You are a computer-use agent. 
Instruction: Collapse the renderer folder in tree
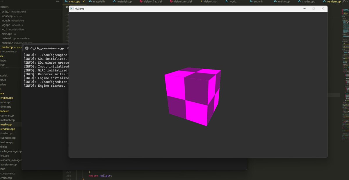4,111
